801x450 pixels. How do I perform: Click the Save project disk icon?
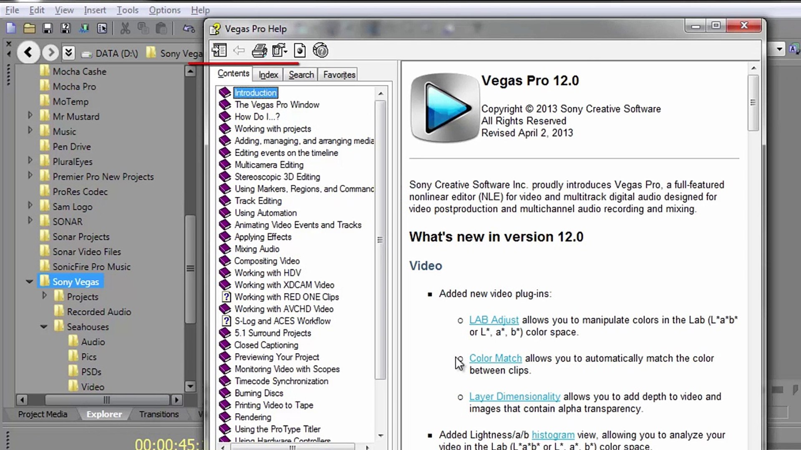coord(48,28)
